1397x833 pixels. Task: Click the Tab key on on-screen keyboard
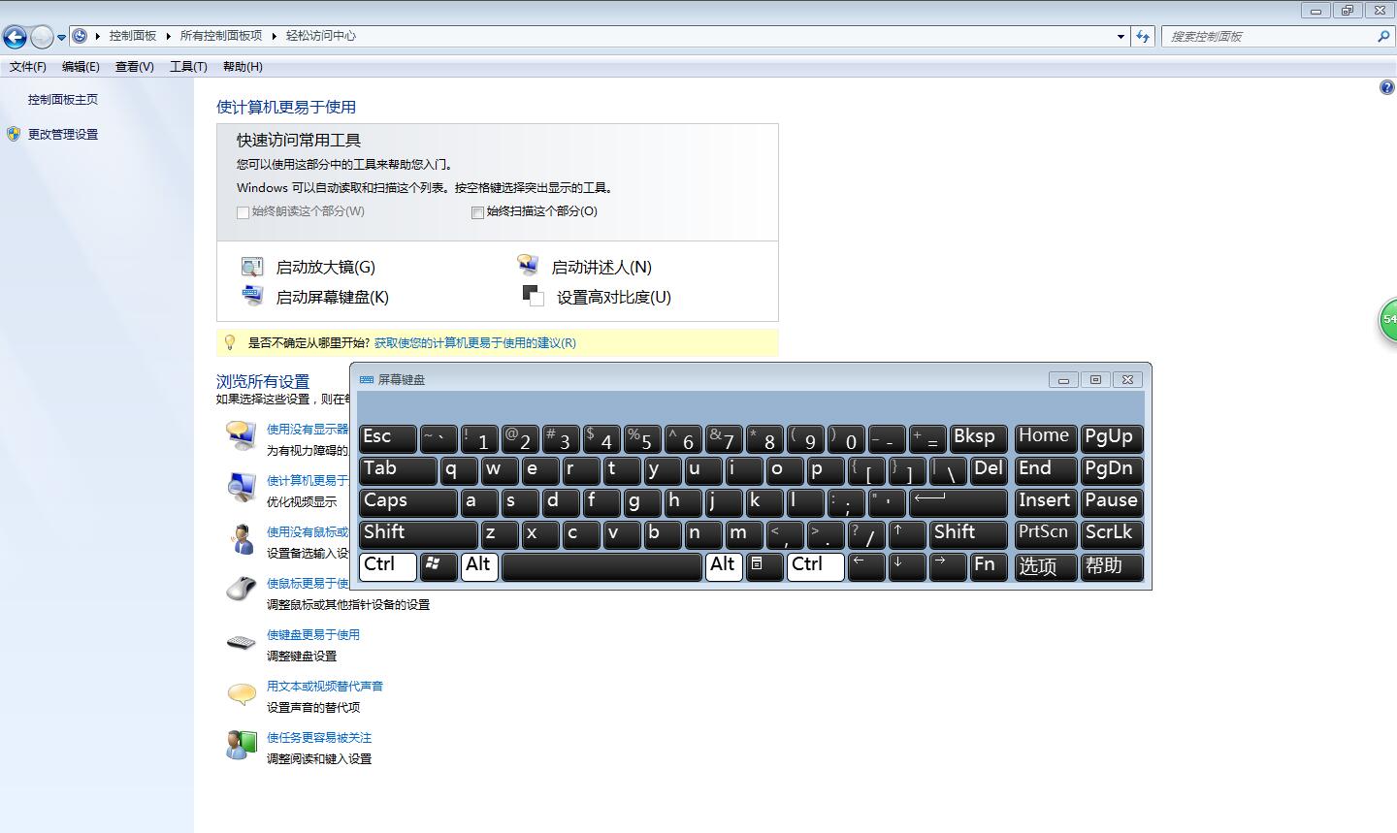click(x=398, y=470)
